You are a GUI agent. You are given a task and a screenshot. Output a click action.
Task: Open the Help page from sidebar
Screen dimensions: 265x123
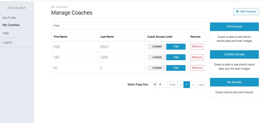point(6,33)
